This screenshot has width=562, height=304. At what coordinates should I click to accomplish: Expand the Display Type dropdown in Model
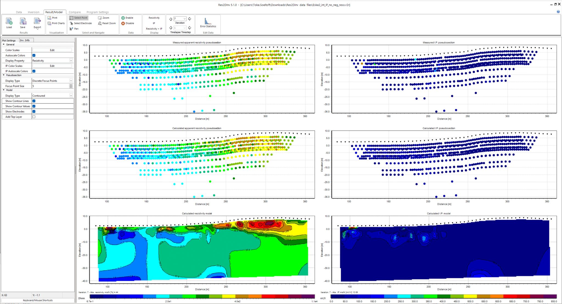(72, 95)
